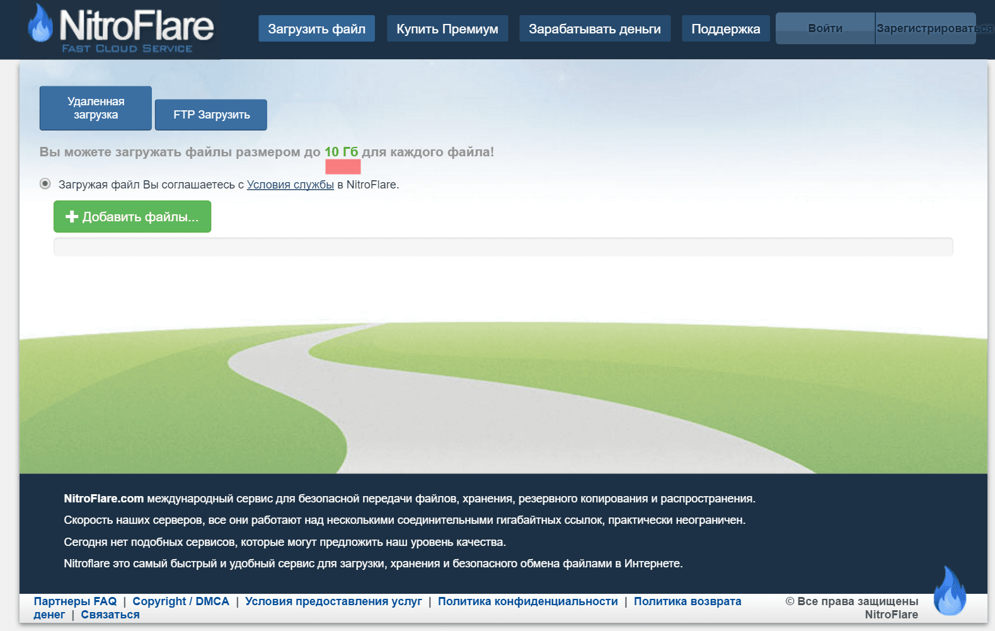Click the line starting with Сегодня нет подобных сервисов
The image size is (995, 631).
point(285,542)
